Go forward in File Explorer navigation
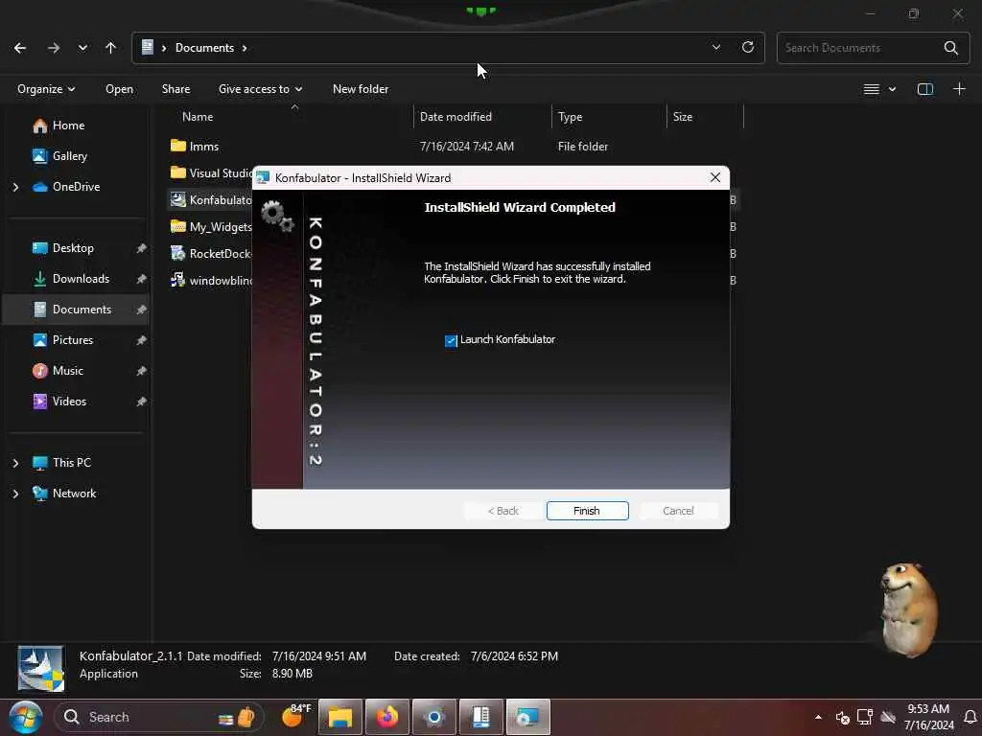 [x=54, y=48]
